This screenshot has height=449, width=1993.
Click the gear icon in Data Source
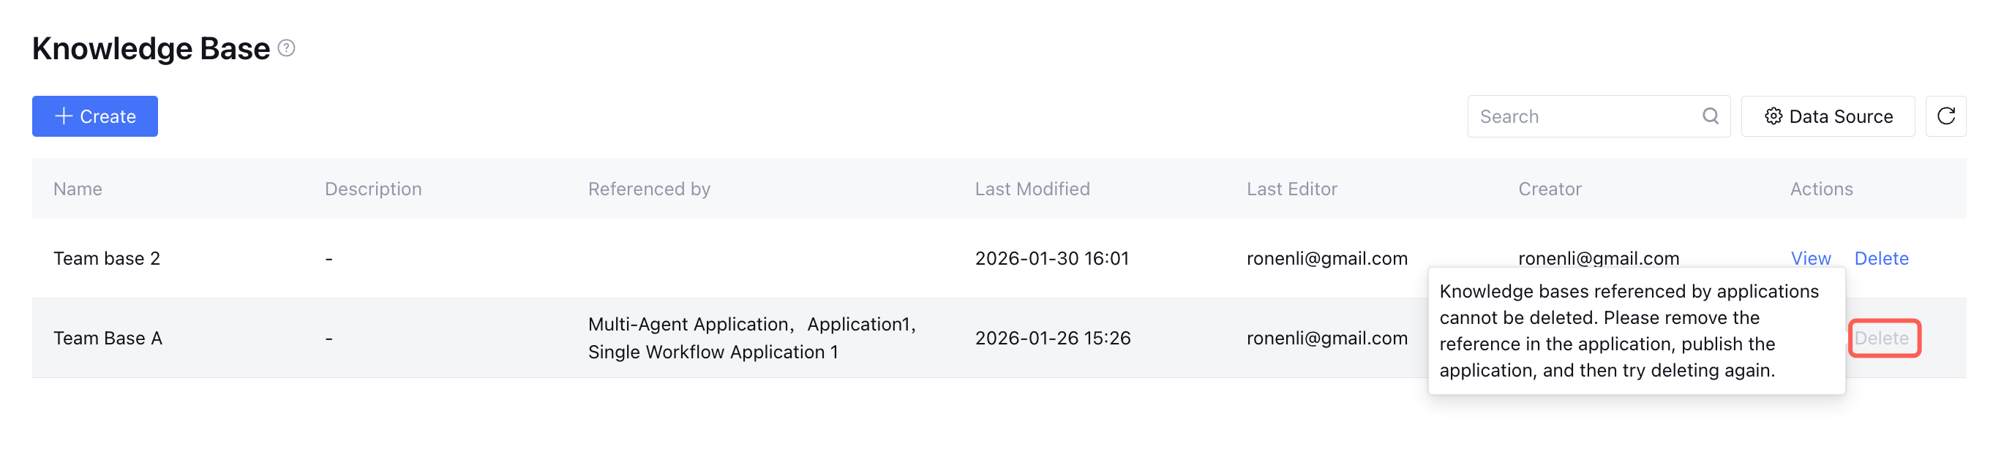click(x=1774, y=117)
